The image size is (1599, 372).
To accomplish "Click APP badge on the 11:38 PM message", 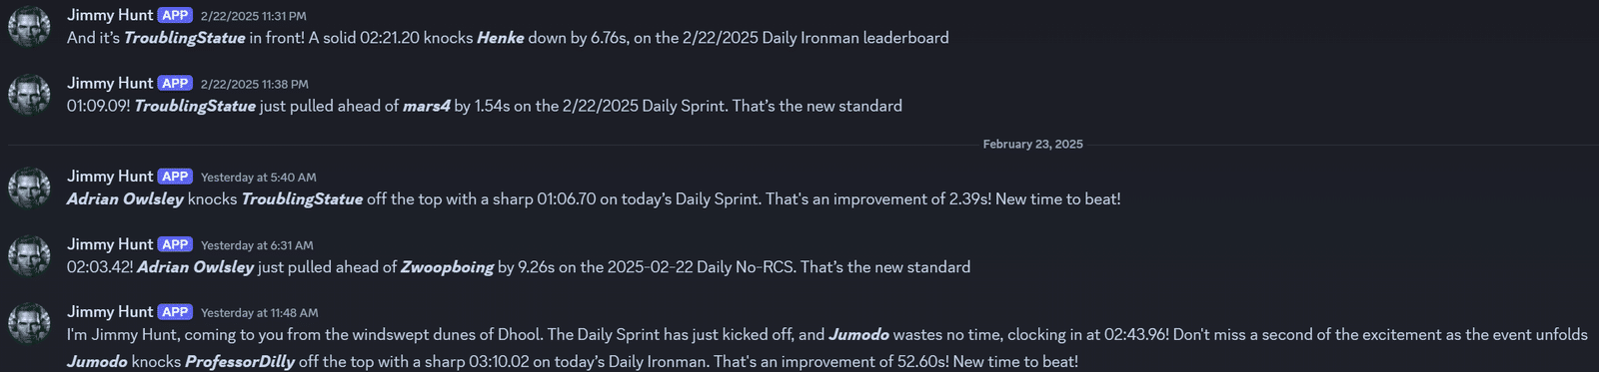I will (175, 83).
